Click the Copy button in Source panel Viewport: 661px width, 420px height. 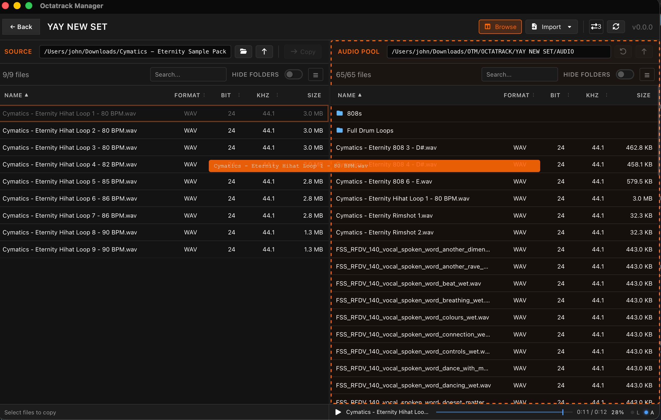click(303, 51)
